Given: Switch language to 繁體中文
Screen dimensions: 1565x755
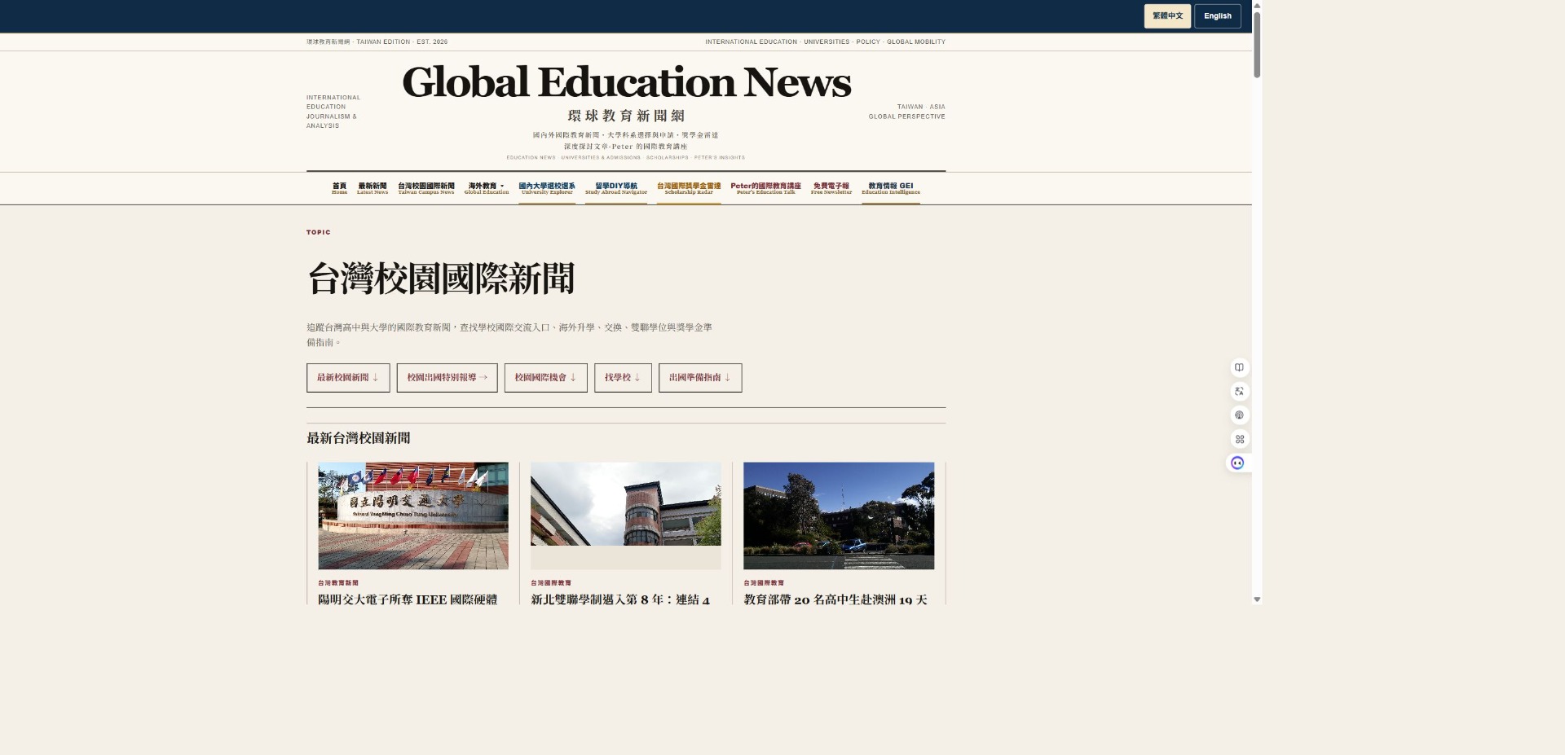Looking at the screenshot, I should 1167,16.
